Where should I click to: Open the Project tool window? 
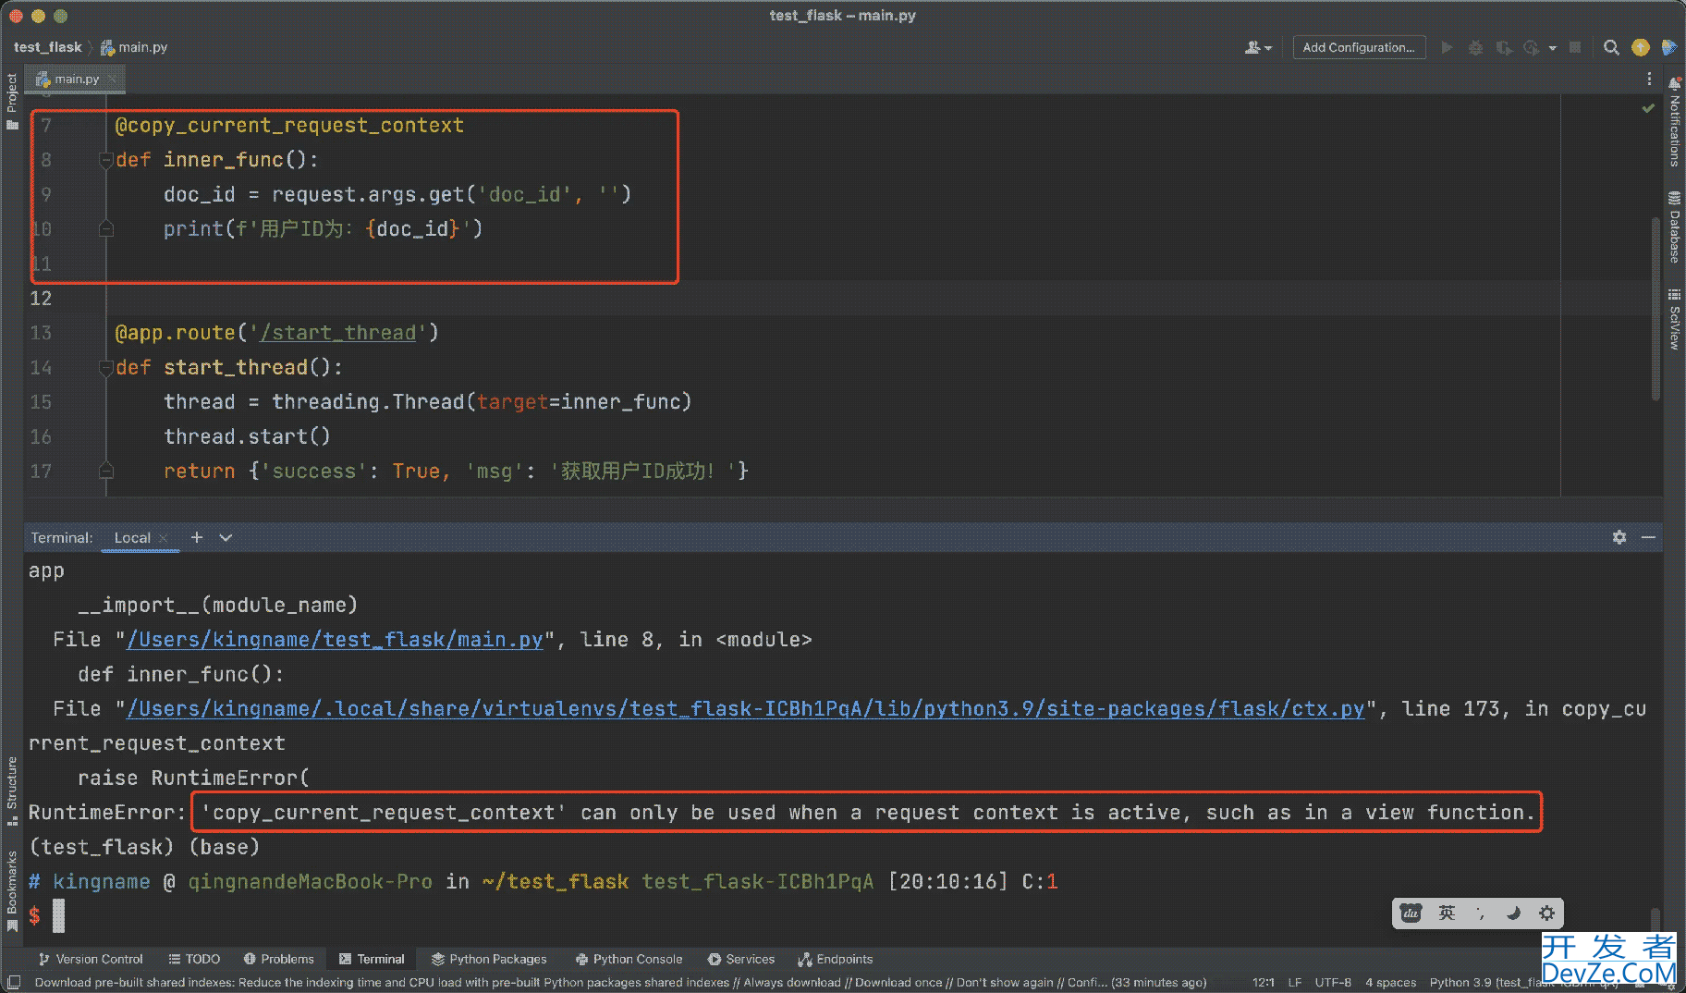(x=12, y=101)
